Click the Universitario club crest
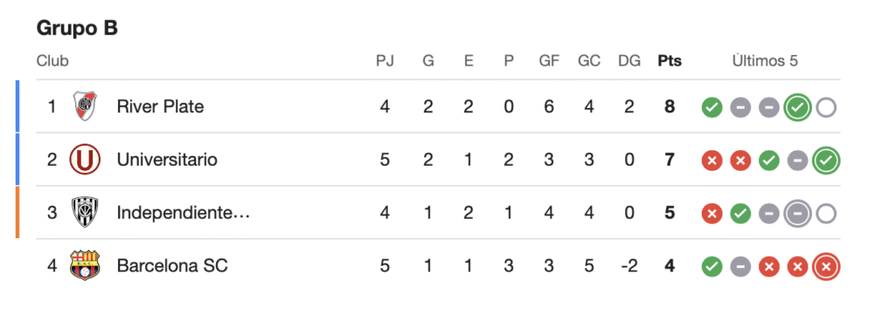The width and height of the screenshot is (895, 321). pyautogui.click(x=85, y=160)
